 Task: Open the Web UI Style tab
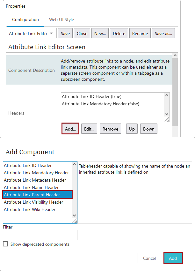point(61,20)
